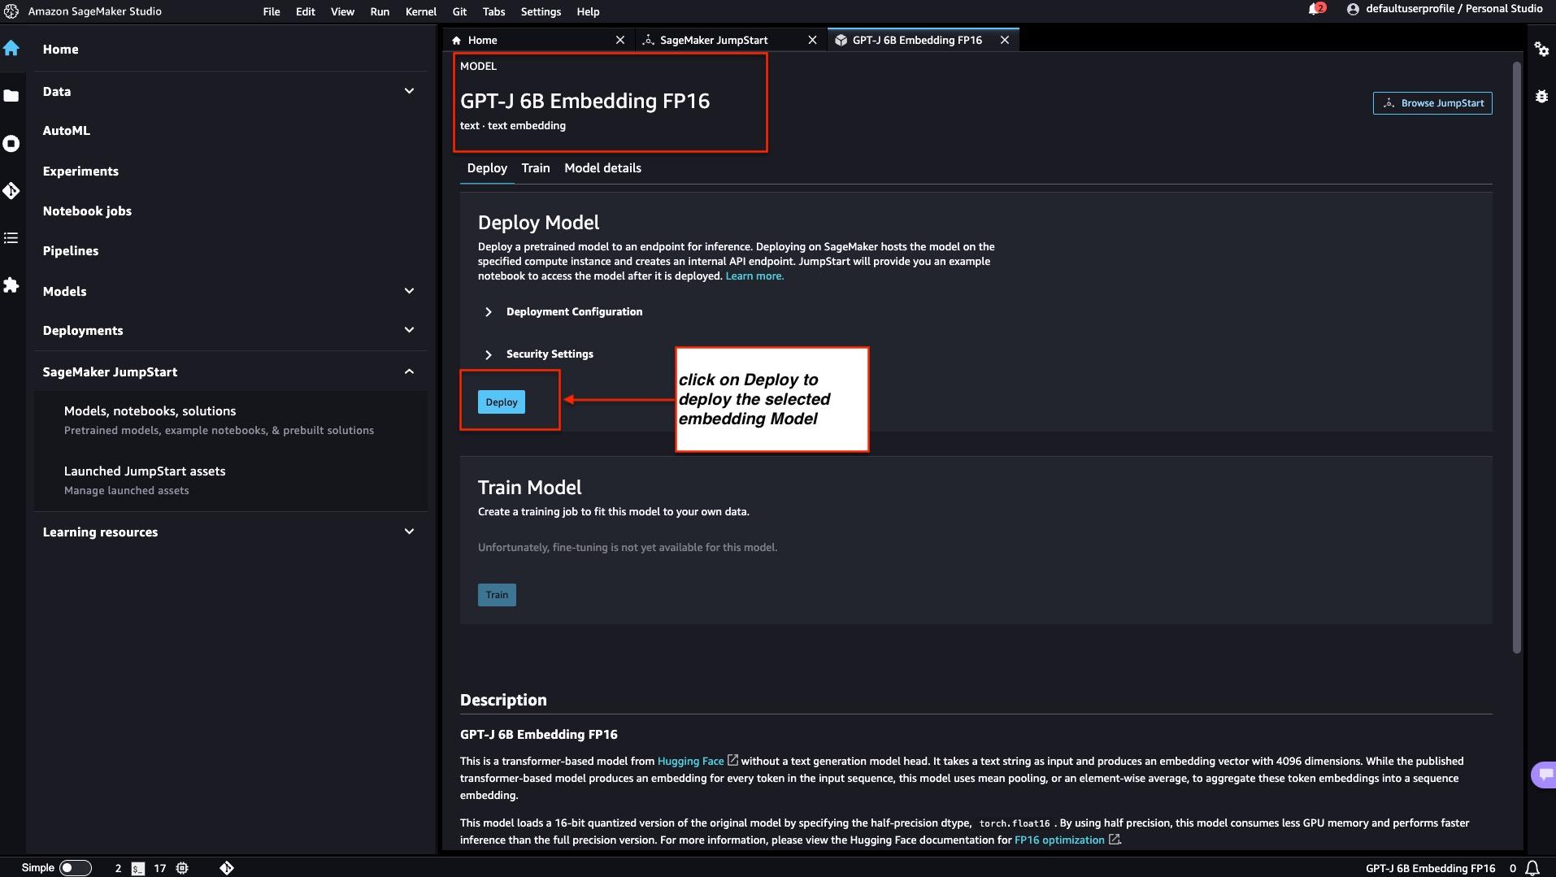Open the Kernel menu
Screen dimensions: 1556x877
coord(421,11)
